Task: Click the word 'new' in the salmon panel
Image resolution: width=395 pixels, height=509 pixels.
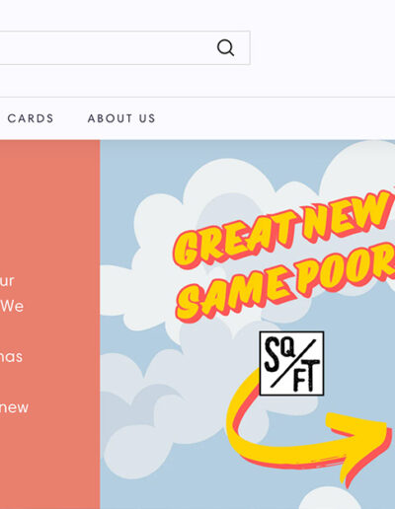Action: [14, 407]
